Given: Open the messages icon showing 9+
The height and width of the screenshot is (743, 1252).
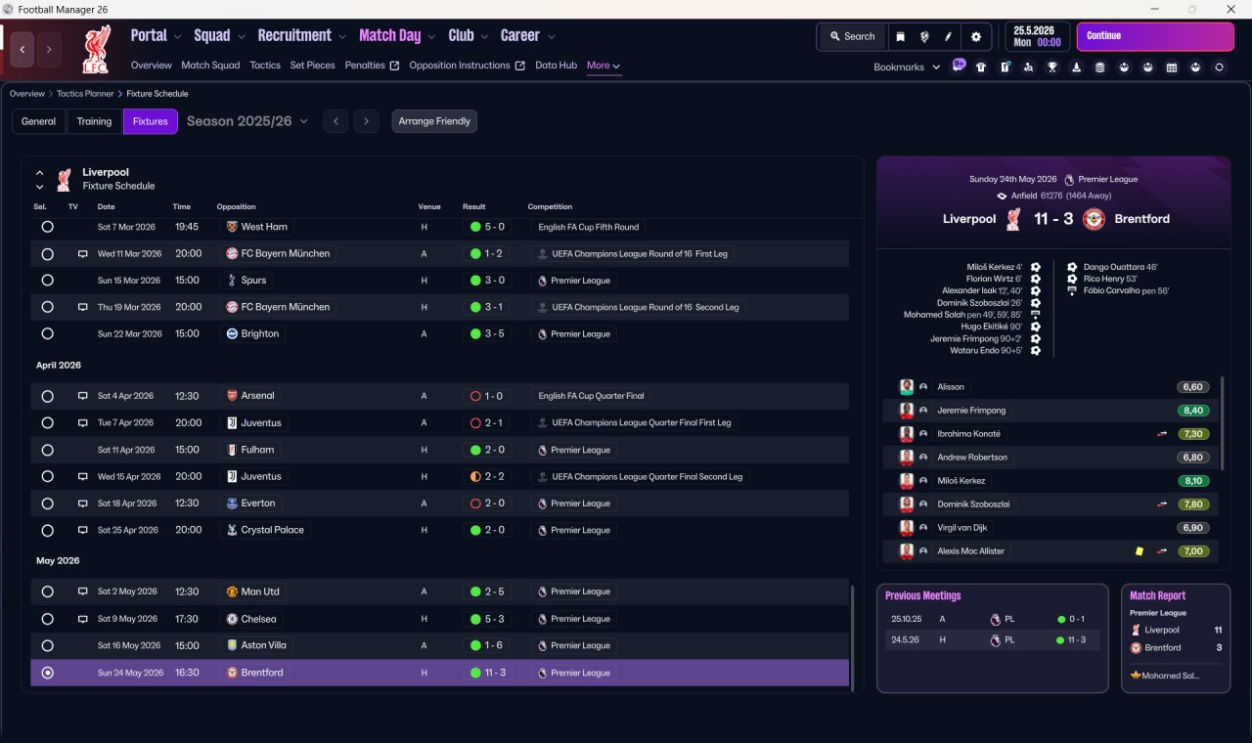Looking at the screenshot, I should tap(959, 66).
